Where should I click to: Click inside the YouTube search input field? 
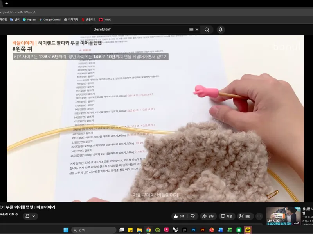(140, 30)
